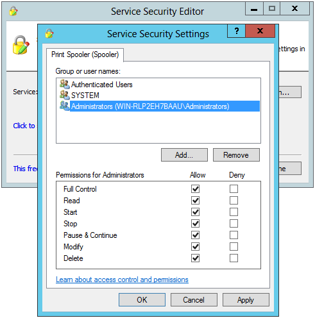Click the Administrators group icon

pos(65,106)
